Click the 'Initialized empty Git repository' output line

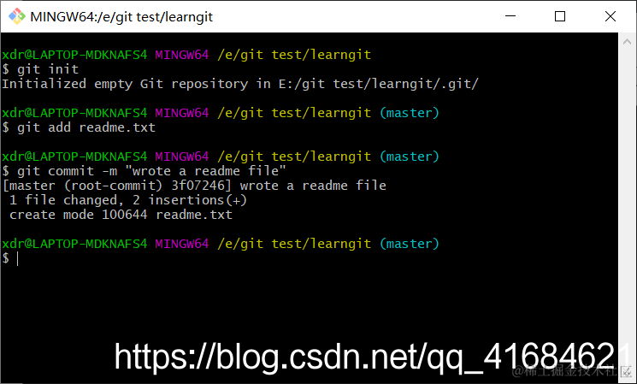240,84
